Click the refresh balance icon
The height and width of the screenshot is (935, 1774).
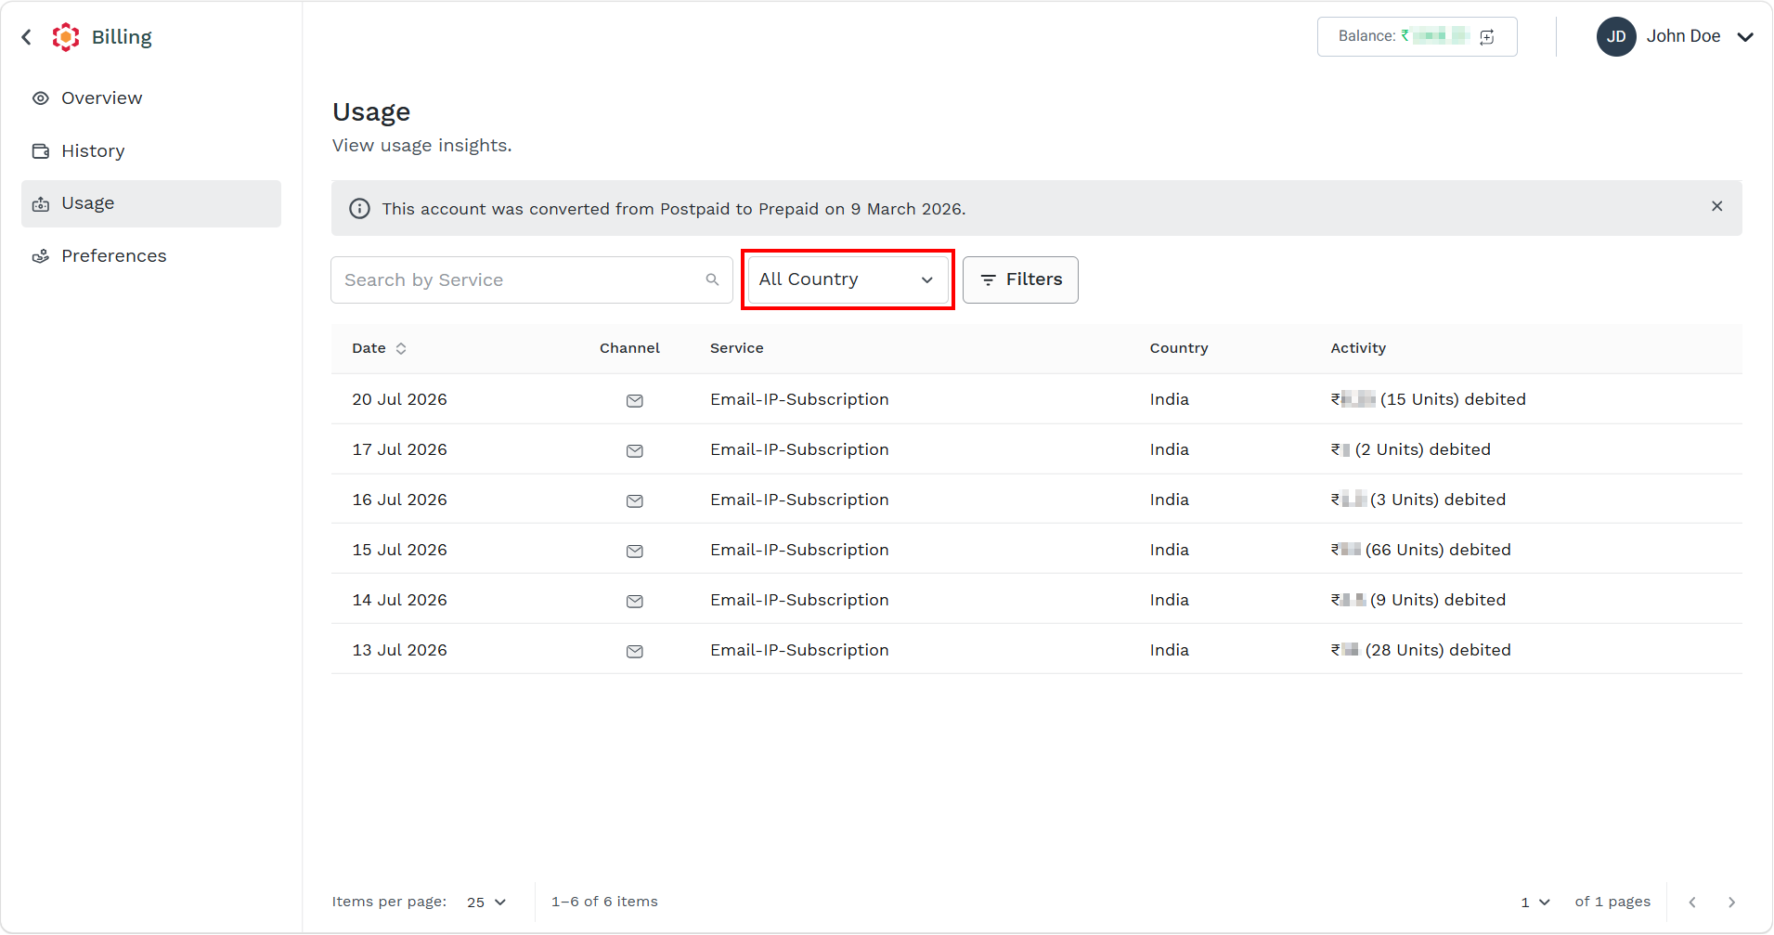click(x=1487, y=36)
